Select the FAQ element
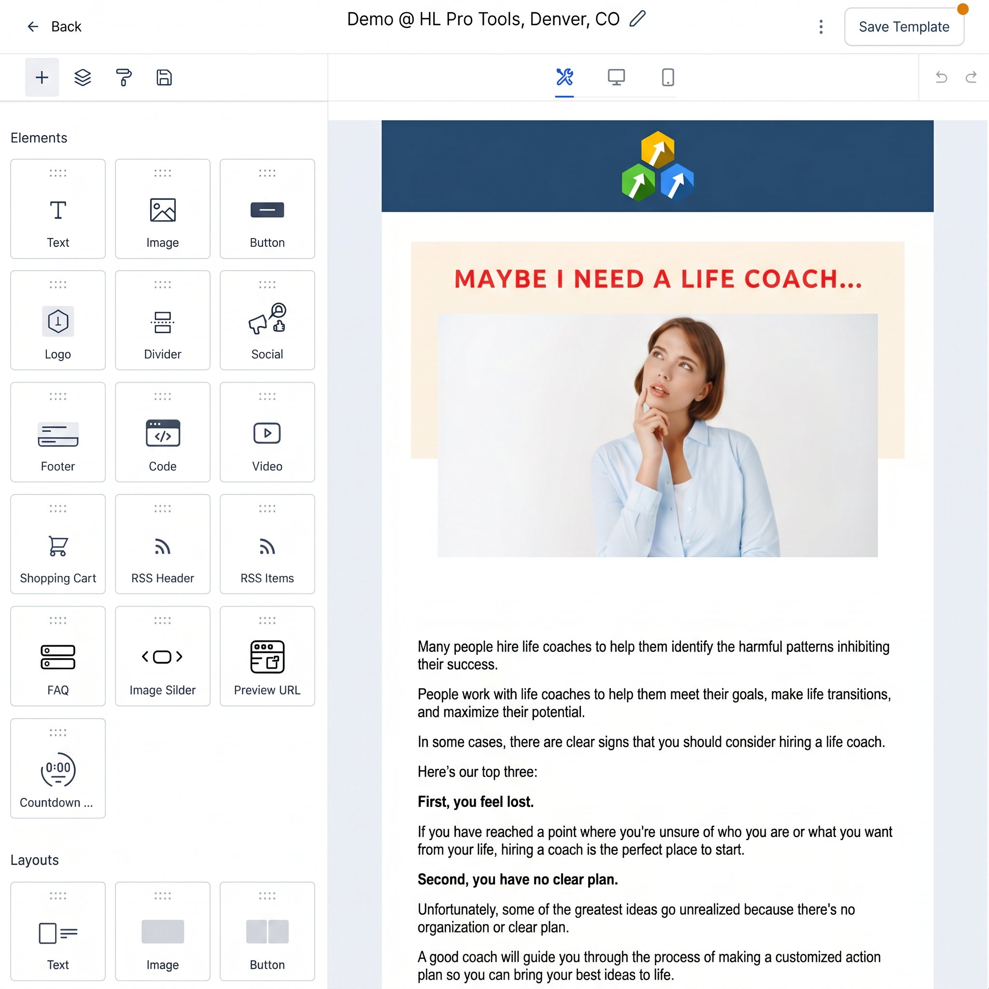989x989 pixels. pyautogui.click(x=58, y=656)
